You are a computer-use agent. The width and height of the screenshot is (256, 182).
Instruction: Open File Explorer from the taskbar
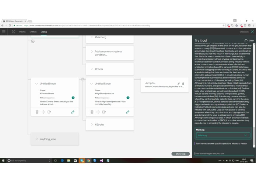click(x=69, y=161)
